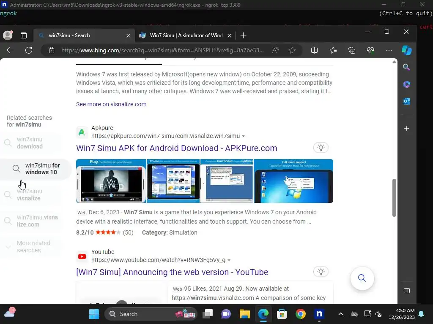Click the floating blue search button
The width and height of the screenshot is (433, 324).
click(362, 278)
